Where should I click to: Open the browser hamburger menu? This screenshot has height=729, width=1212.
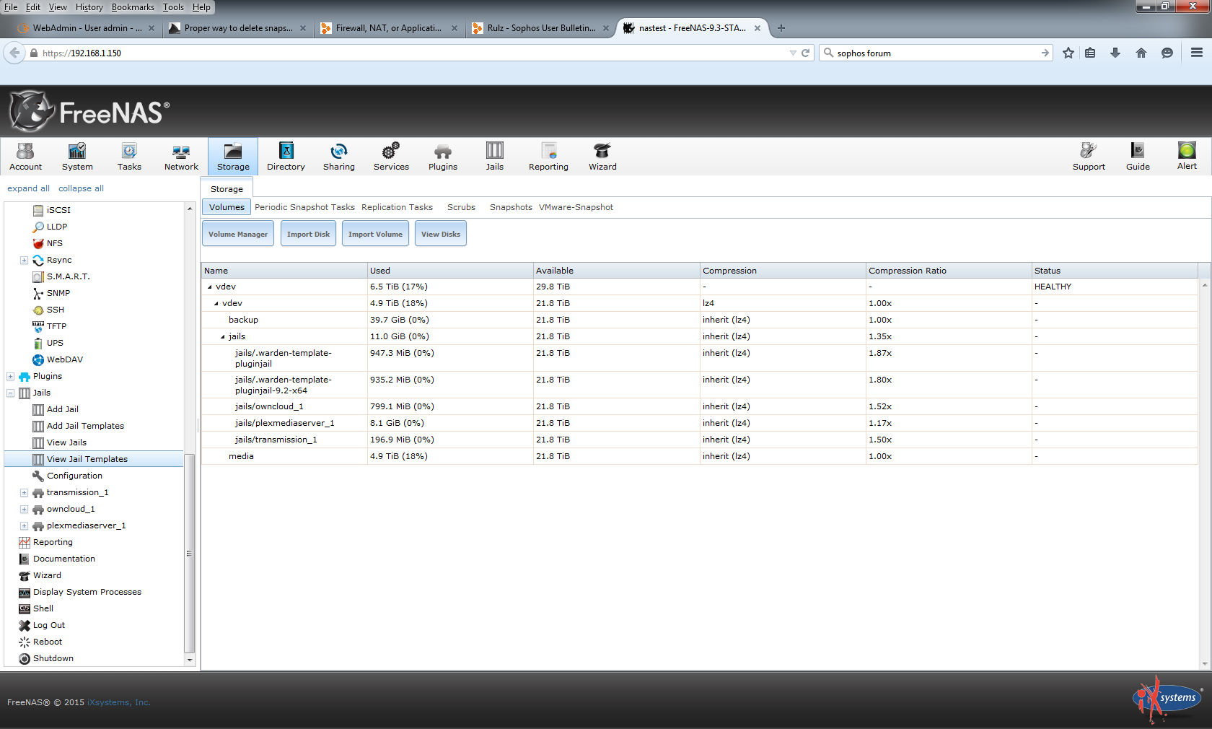1197,53
